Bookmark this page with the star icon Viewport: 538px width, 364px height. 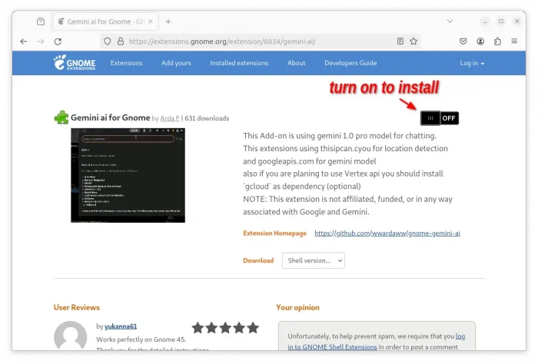tap(414, 41)
